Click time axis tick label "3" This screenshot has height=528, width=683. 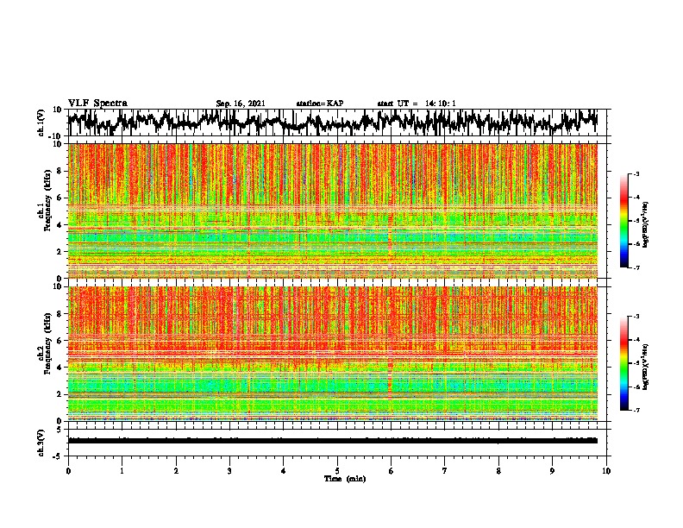coord(229,471)
